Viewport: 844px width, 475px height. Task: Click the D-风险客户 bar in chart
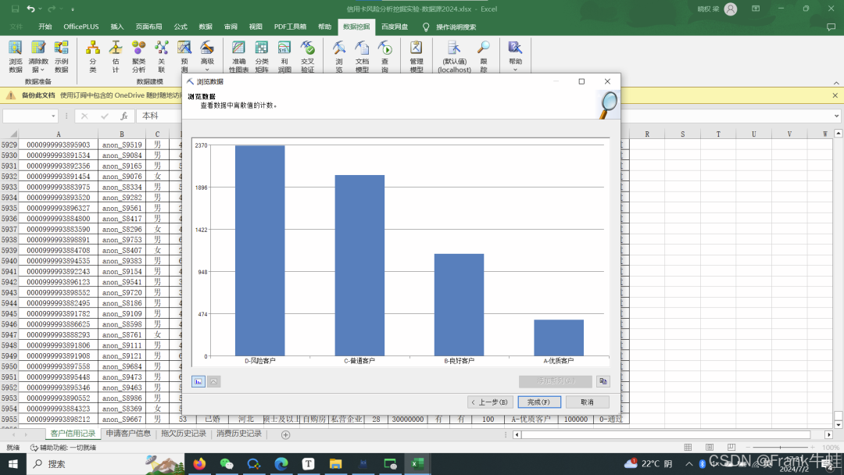259,250
